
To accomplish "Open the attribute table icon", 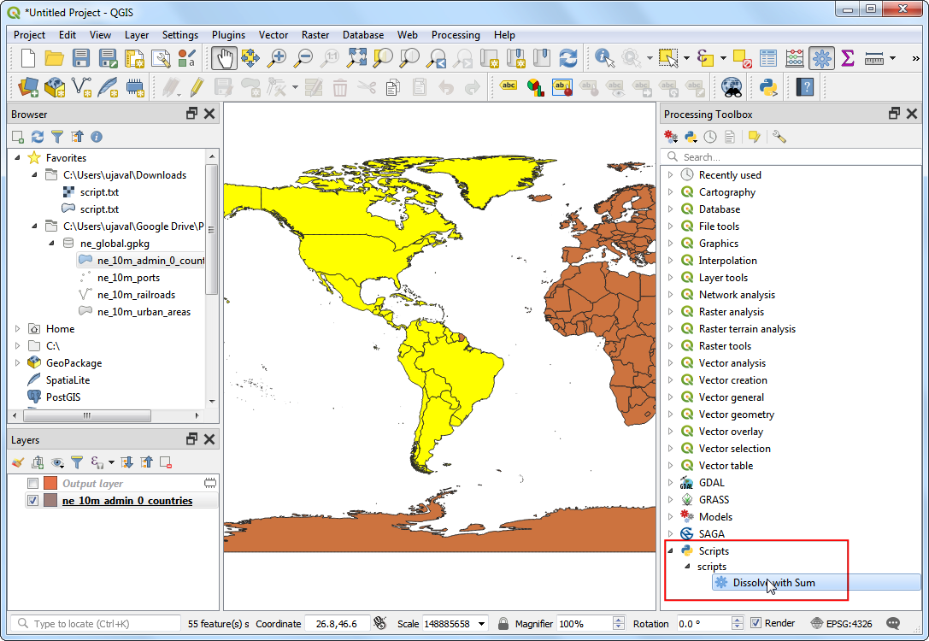I will 768,58.
